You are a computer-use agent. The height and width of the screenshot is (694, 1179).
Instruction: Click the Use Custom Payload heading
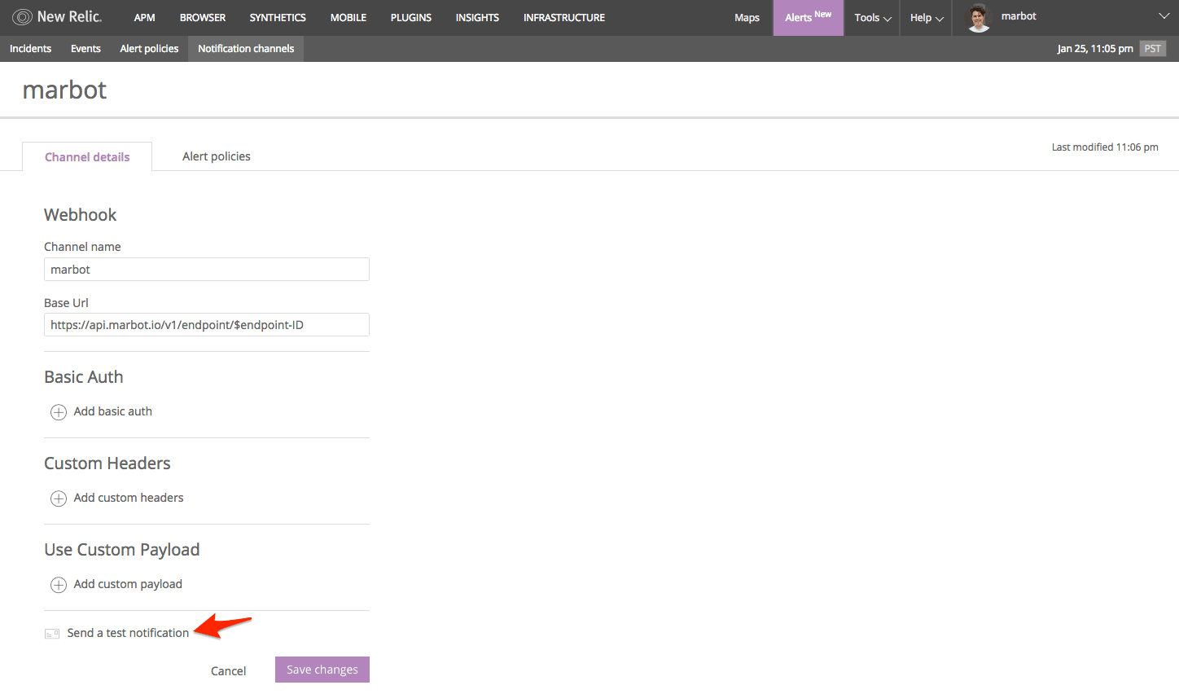(x=122, y=550)
